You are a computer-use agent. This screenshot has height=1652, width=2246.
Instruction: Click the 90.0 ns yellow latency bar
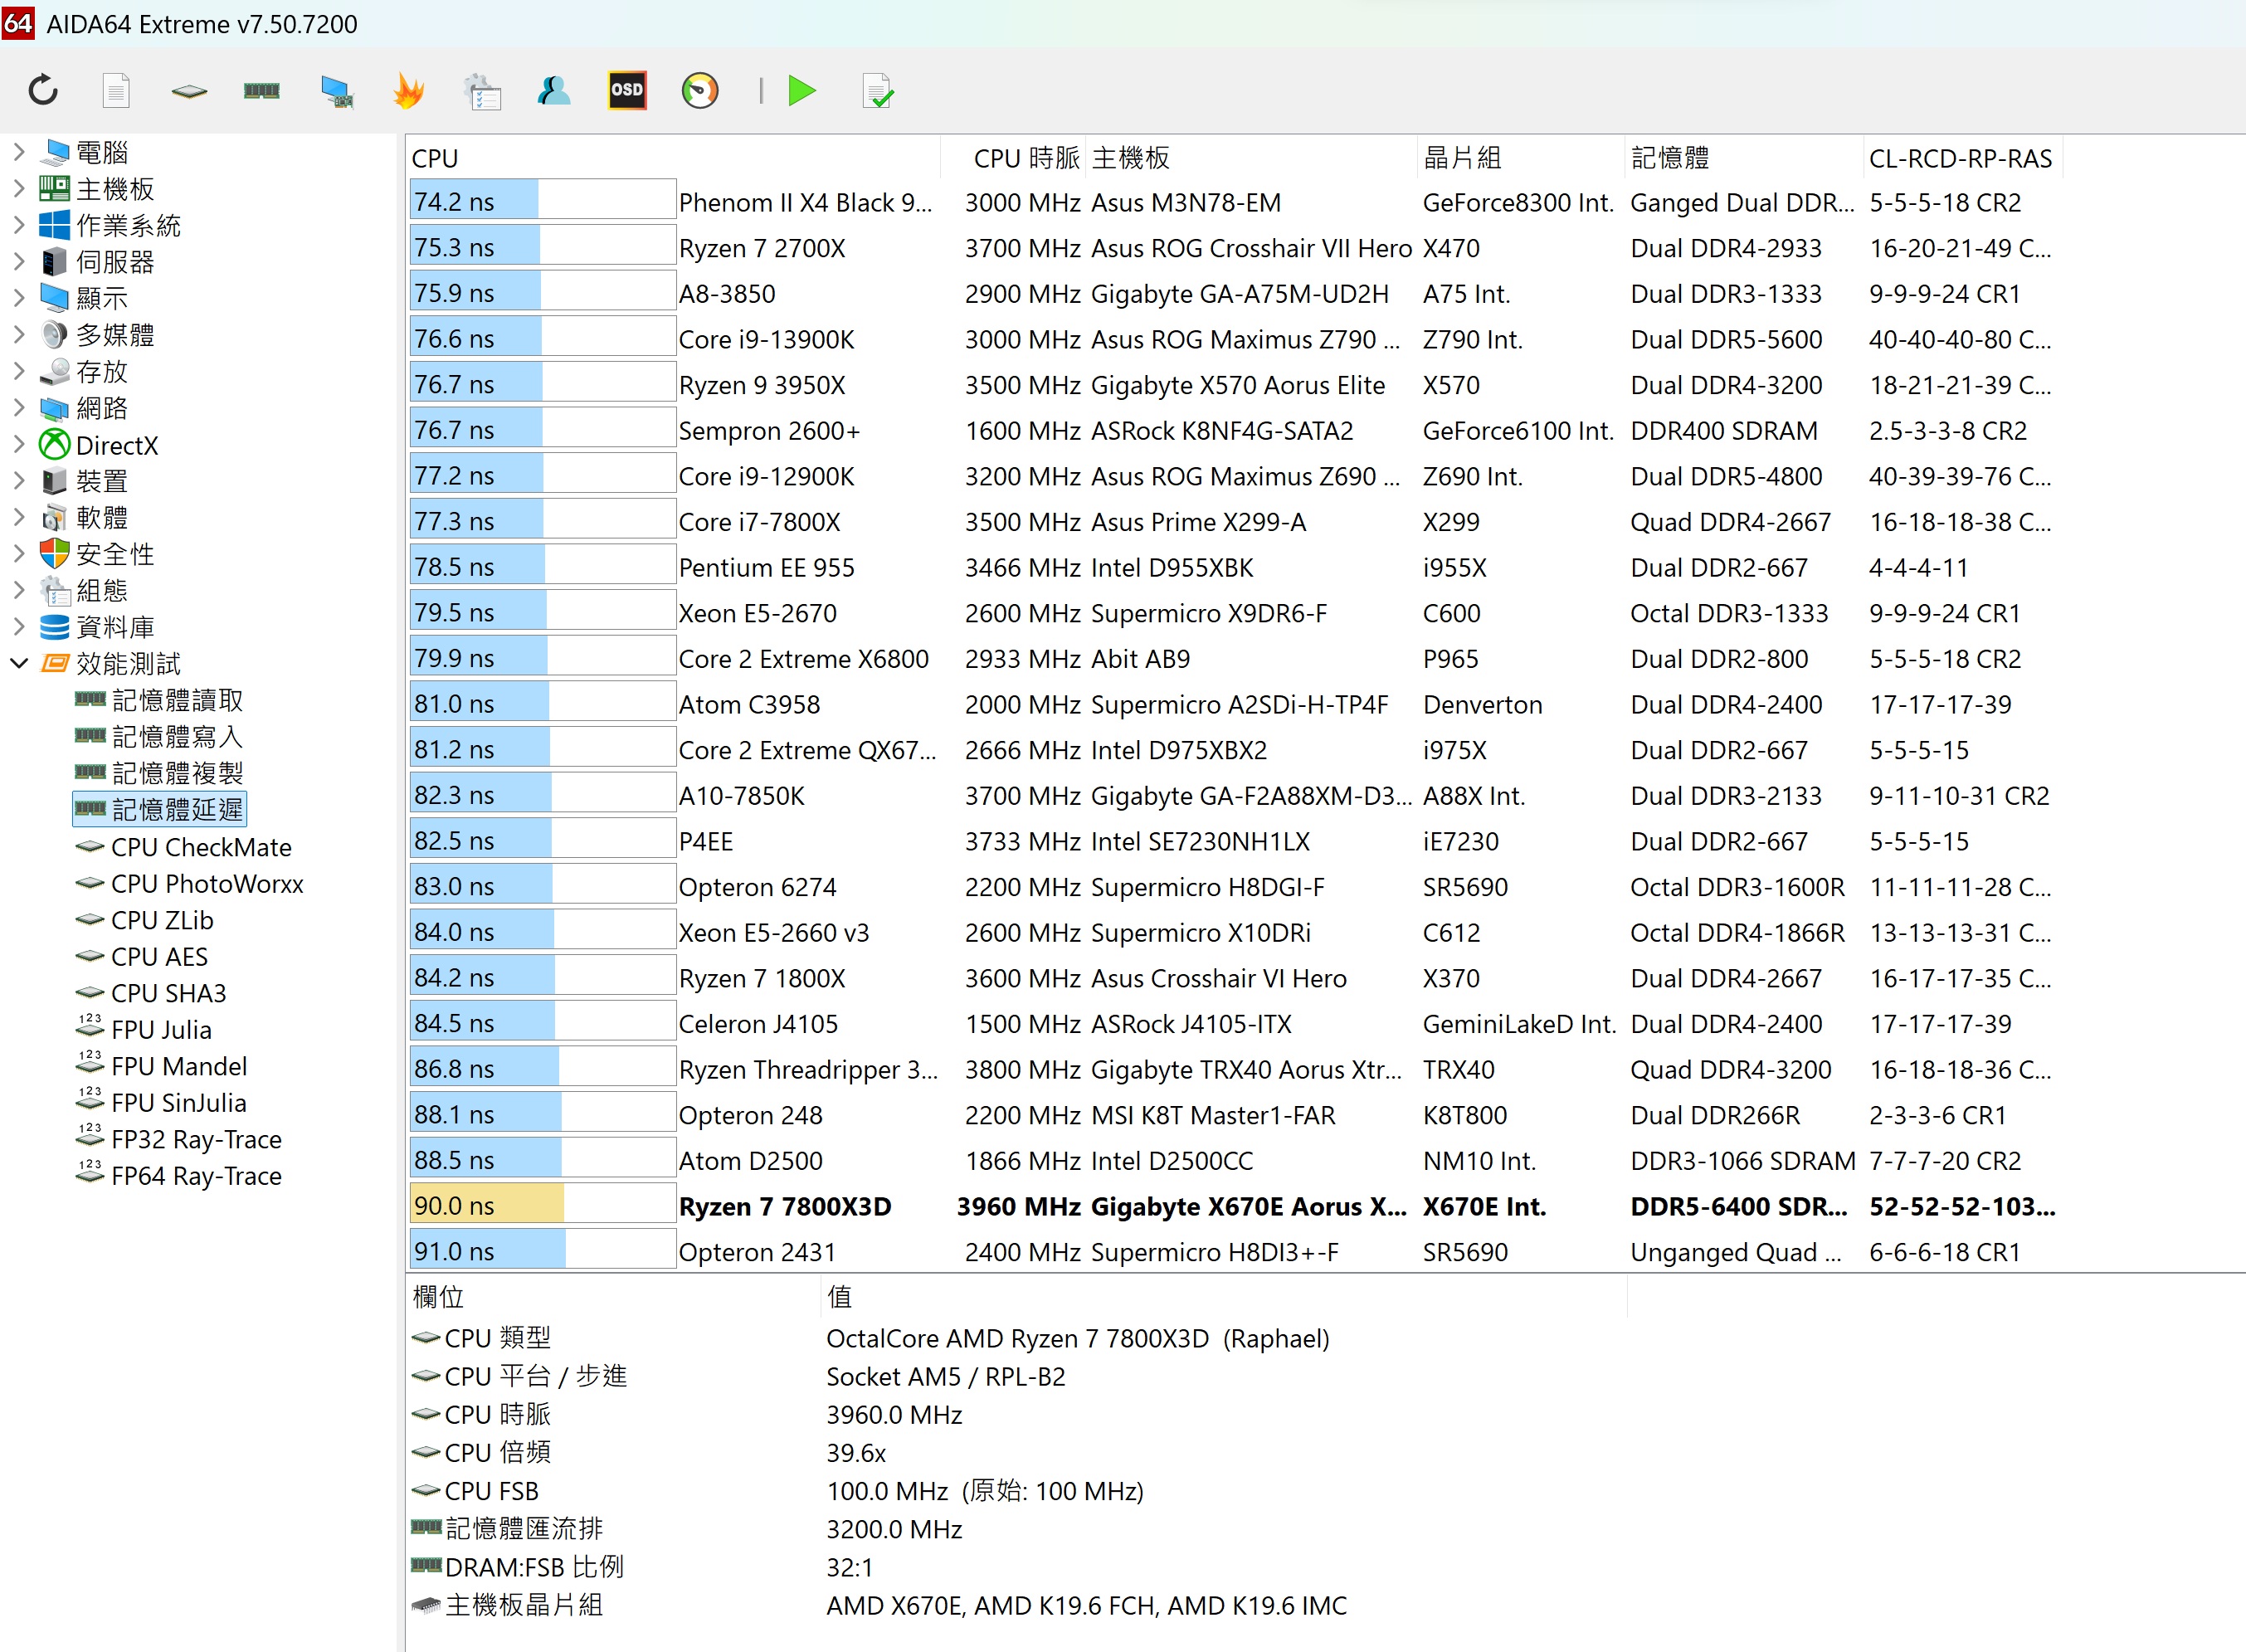tap(487, 1205)
